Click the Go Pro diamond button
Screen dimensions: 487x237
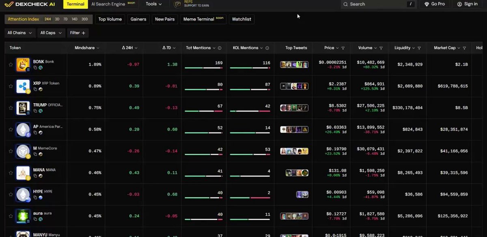click(x=434, y=4)
